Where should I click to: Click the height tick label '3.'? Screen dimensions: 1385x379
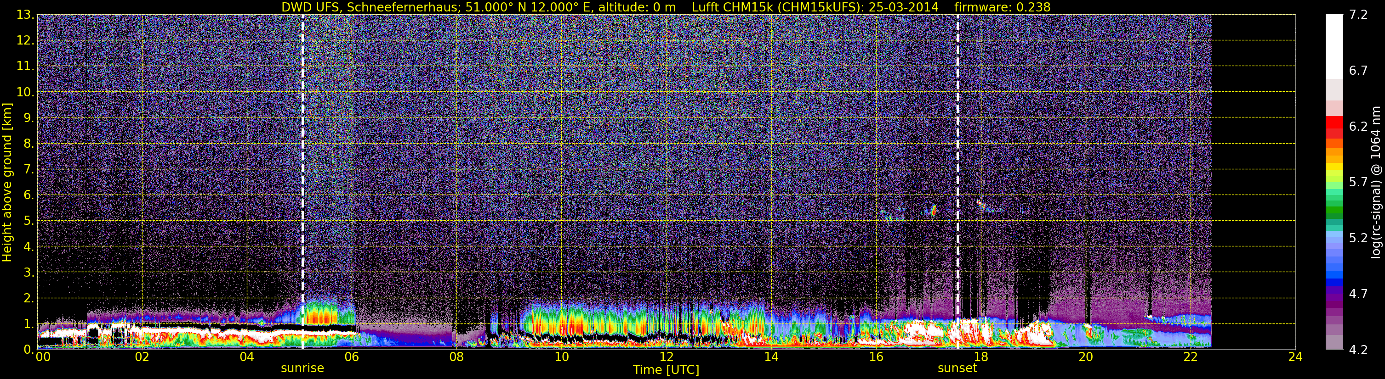click(x=28, y=273)
